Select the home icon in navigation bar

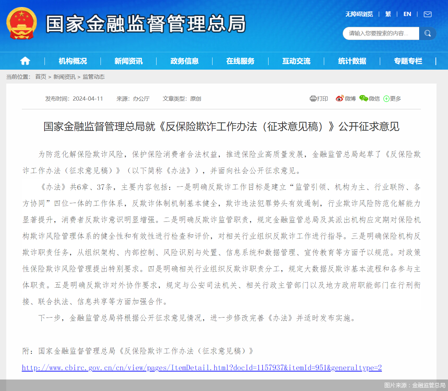(x=25, y=61)
